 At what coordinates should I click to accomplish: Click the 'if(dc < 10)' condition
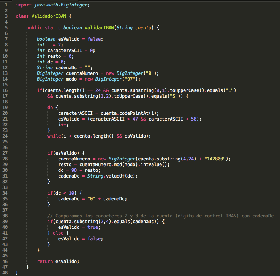pyautogui.click(x=62, y=193)
